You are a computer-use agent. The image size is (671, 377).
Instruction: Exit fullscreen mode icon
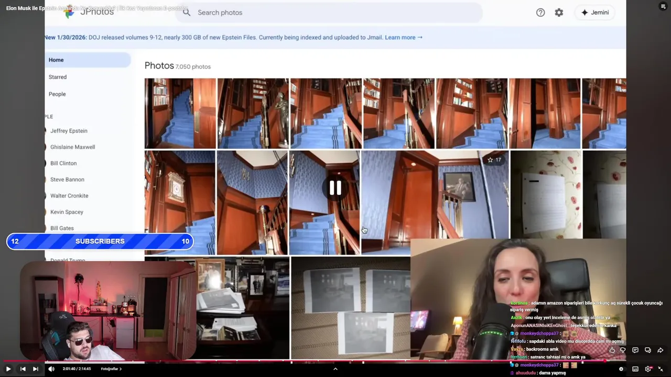[x=661, y=369]
